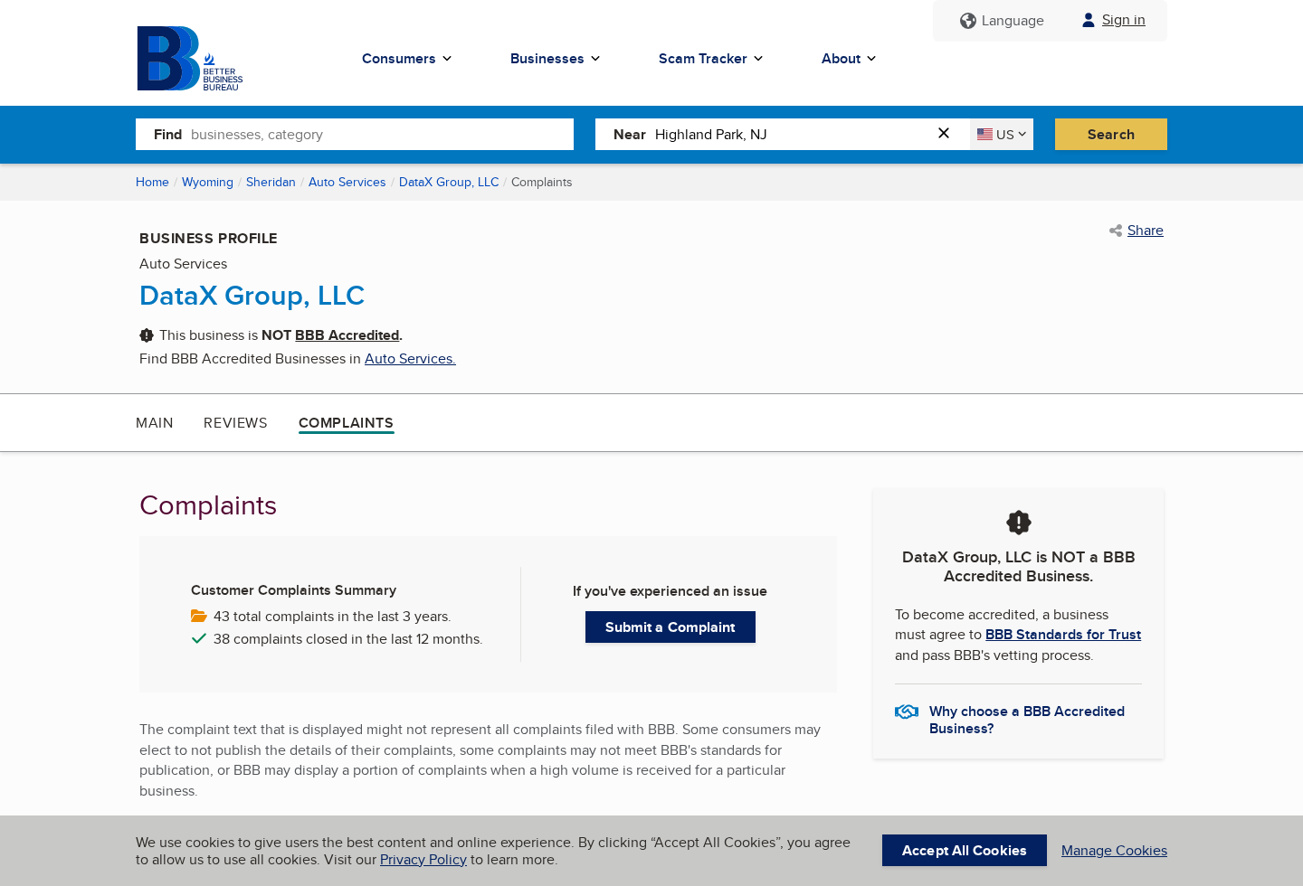The height and width of the screenshot is (886, 1303).
Task: Clear the Near location field
Action: 944,133
